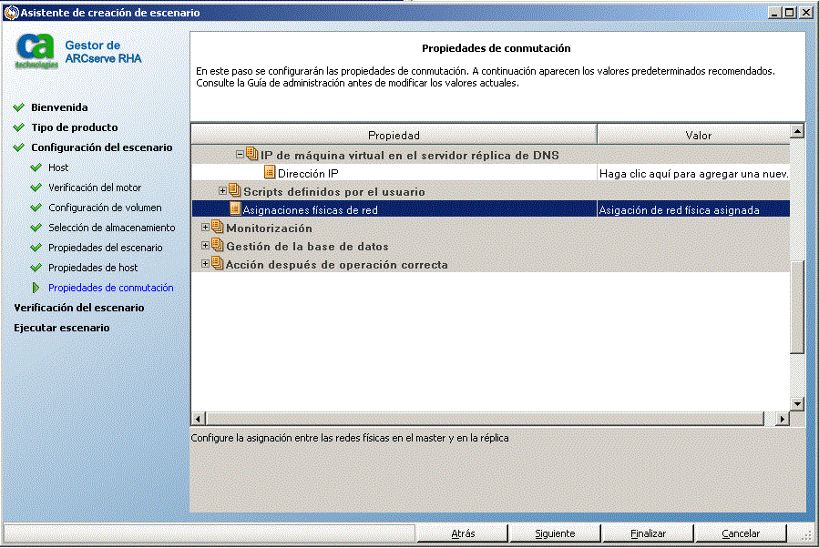This screenshot has height=548, width=819.
Task: Click the Atrás button
Action: [x=463, y=533]
